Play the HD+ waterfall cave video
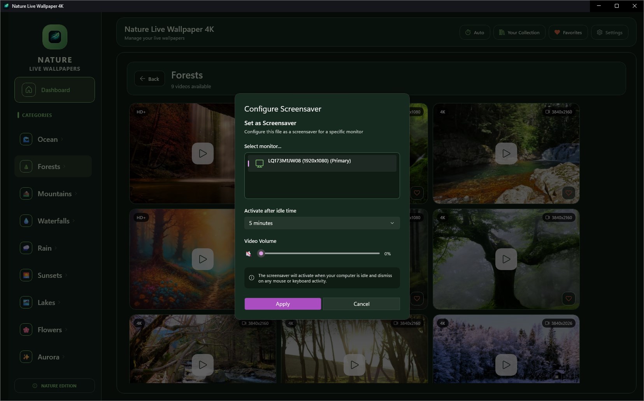Viewport: 644px width, 401px height. [203, 153]
